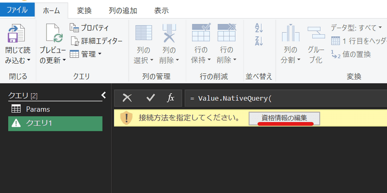Sort descending with Z-A icon
This screenshot has height=193, width=387.
(x=258, y=41)
